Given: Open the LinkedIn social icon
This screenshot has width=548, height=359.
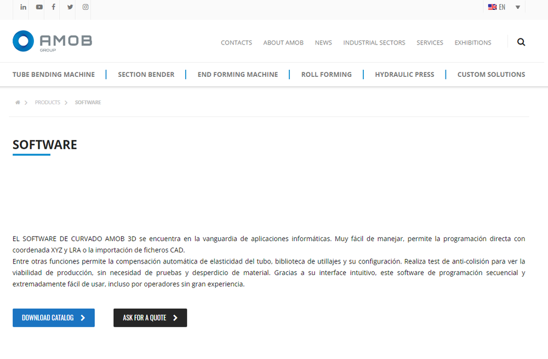Looking at the screenshot, I should pyautogui.click(x=23, y=7).
